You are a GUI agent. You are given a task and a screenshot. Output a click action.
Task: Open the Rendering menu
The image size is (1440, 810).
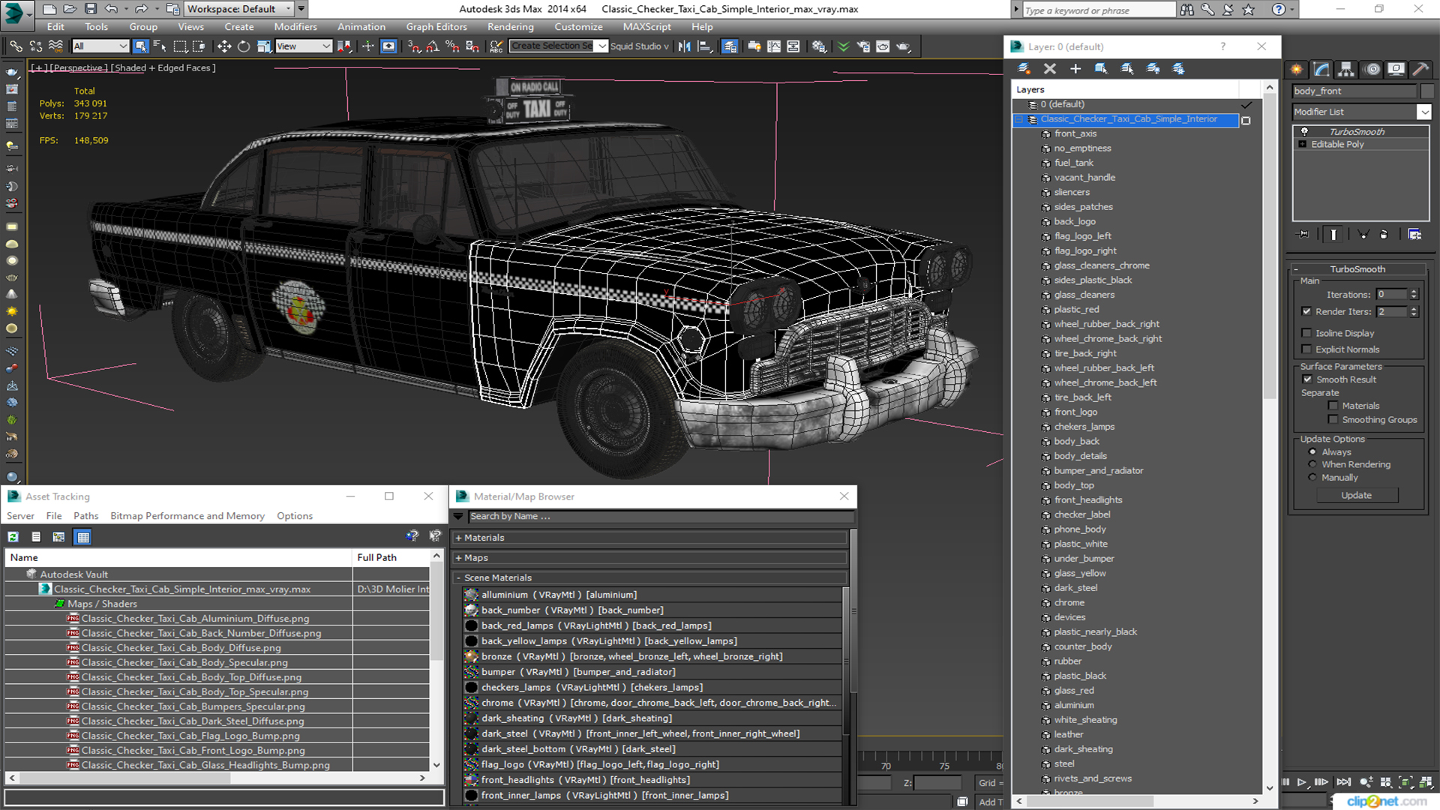511,26
